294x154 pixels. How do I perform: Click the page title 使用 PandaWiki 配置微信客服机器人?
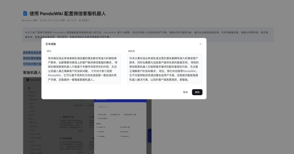[x=68, y=14]
